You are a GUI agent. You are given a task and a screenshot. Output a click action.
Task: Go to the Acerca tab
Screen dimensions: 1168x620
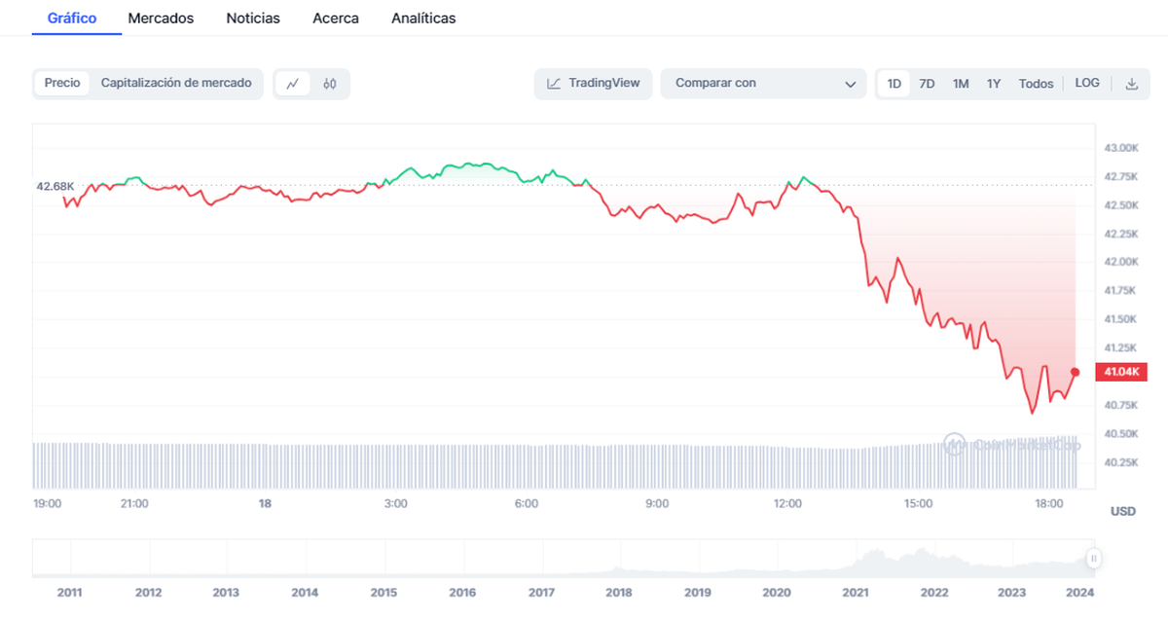[336, 18]
